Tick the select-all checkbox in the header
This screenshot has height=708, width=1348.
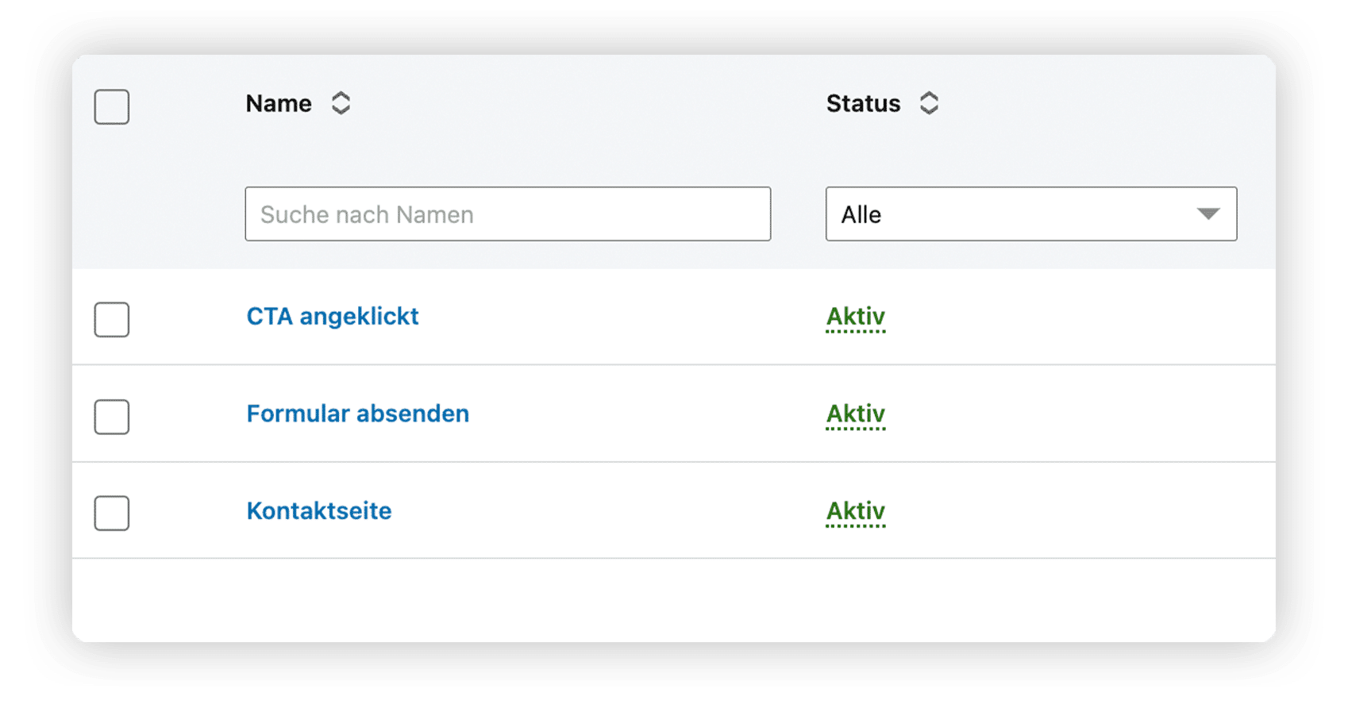112,106
